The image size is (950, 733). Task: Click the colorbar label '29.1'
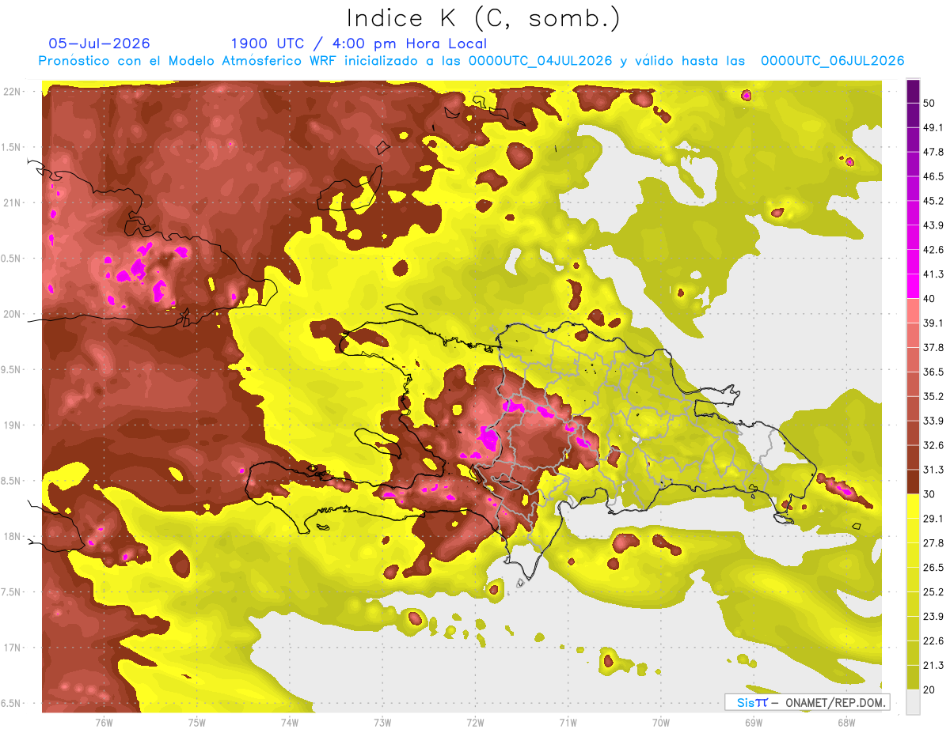pos(933,518)
